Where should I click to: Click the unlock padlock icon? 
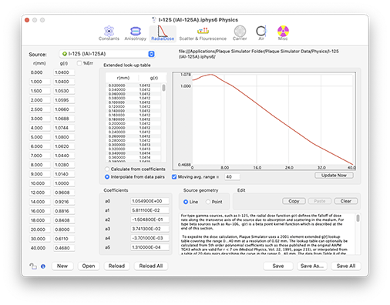tap(33, 266)
